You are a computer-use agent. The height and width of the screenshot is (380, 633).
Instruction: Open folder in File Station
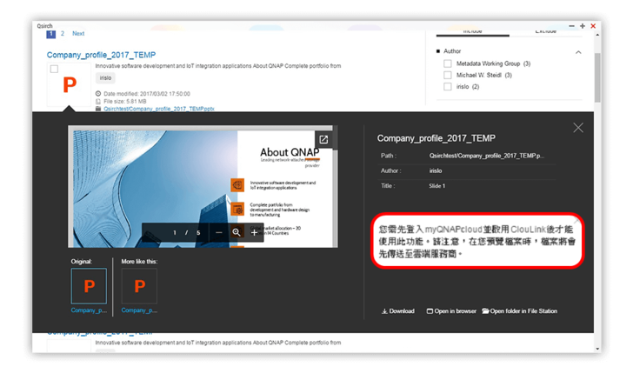pyautogui.click(x=520, y=311)
